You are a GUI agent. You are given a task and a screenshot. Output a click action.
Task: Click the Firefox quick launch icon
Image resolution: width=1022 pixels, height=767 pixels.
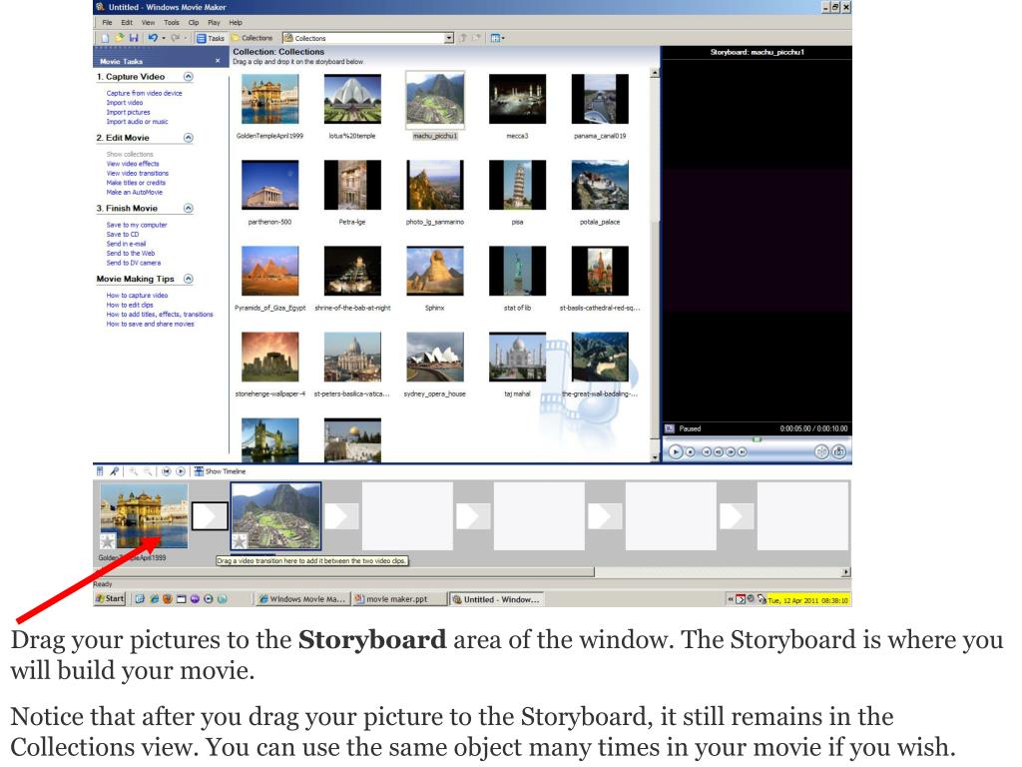click(167, 599)
